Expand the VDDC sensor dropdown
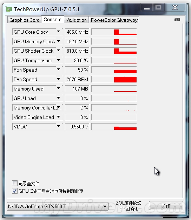 click(59, 126)
